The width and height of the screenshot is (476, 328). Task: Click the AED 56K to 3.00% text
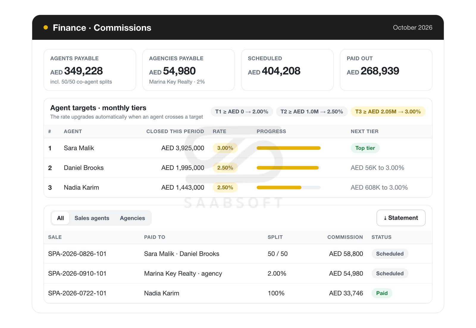click(377, 168)
